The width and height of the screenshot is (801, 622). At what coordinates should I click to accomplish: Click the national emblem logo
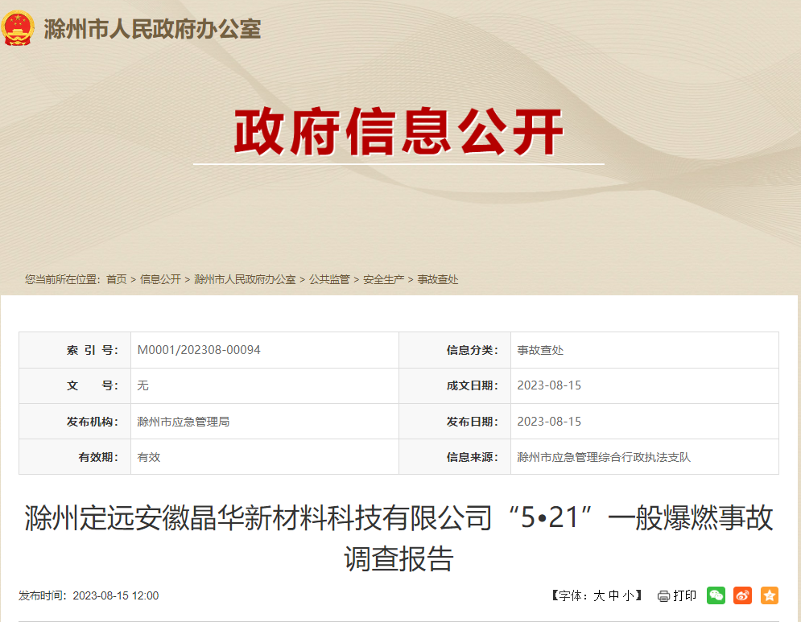(18, 28)
